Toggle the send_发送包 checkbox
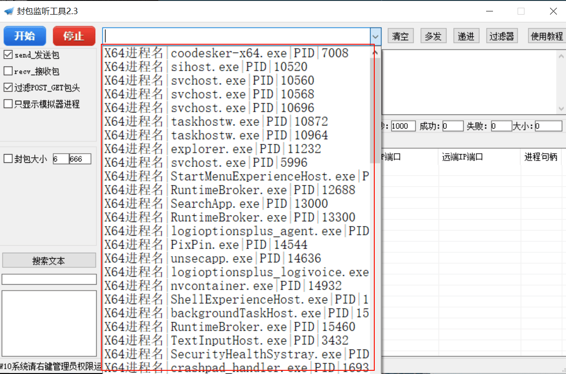Screen dimensions: 566x374 pos(8,55)
